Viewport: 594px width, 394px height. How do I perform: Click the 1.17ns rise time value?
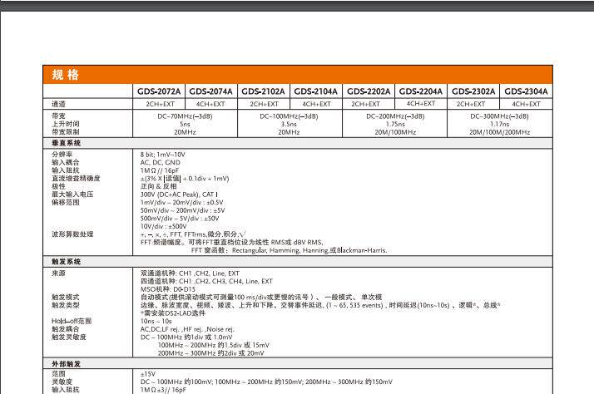tap(499, 124)
